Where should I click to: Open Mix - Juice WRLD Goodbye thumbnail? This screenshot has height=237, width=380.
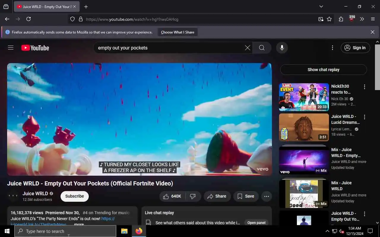[304, 194]
